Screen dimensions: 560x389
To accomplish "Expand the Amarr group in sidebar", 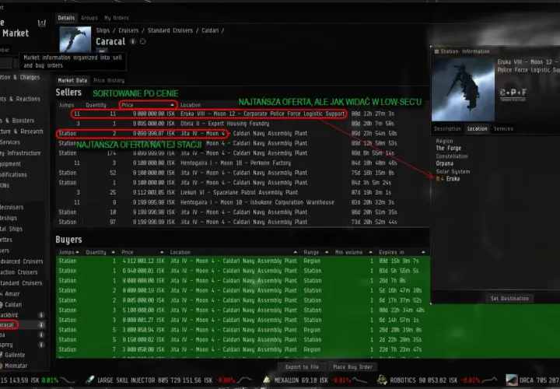I will 12,294.
